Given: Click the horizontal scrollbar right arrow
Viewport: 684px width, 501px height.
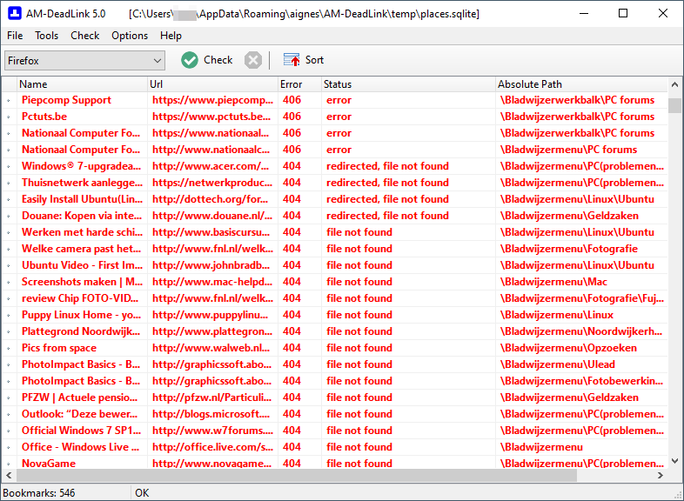Looking at the screenshot, I should [661, 477].
